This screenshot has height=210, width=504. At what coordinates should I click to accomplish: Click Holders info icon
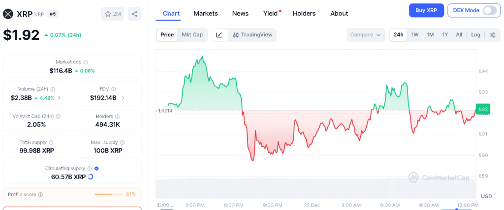point(117,116)
